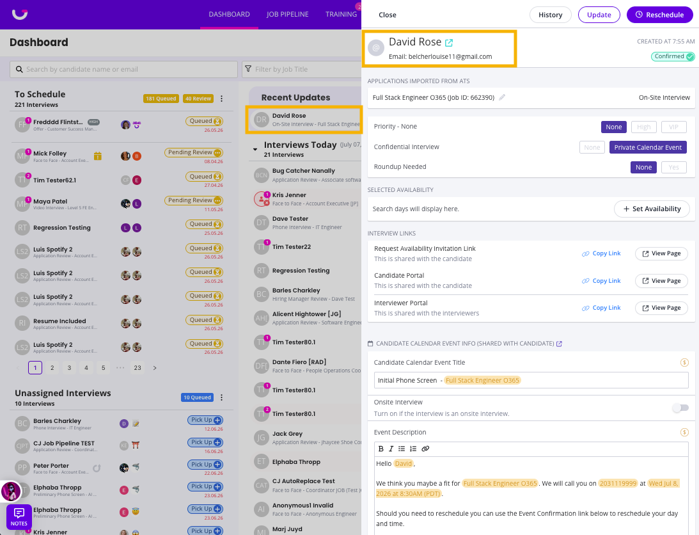Click Pick Up plus for Barles Charkley
Image resolution: width=699 pixels, height=535 pixels.
217,420
